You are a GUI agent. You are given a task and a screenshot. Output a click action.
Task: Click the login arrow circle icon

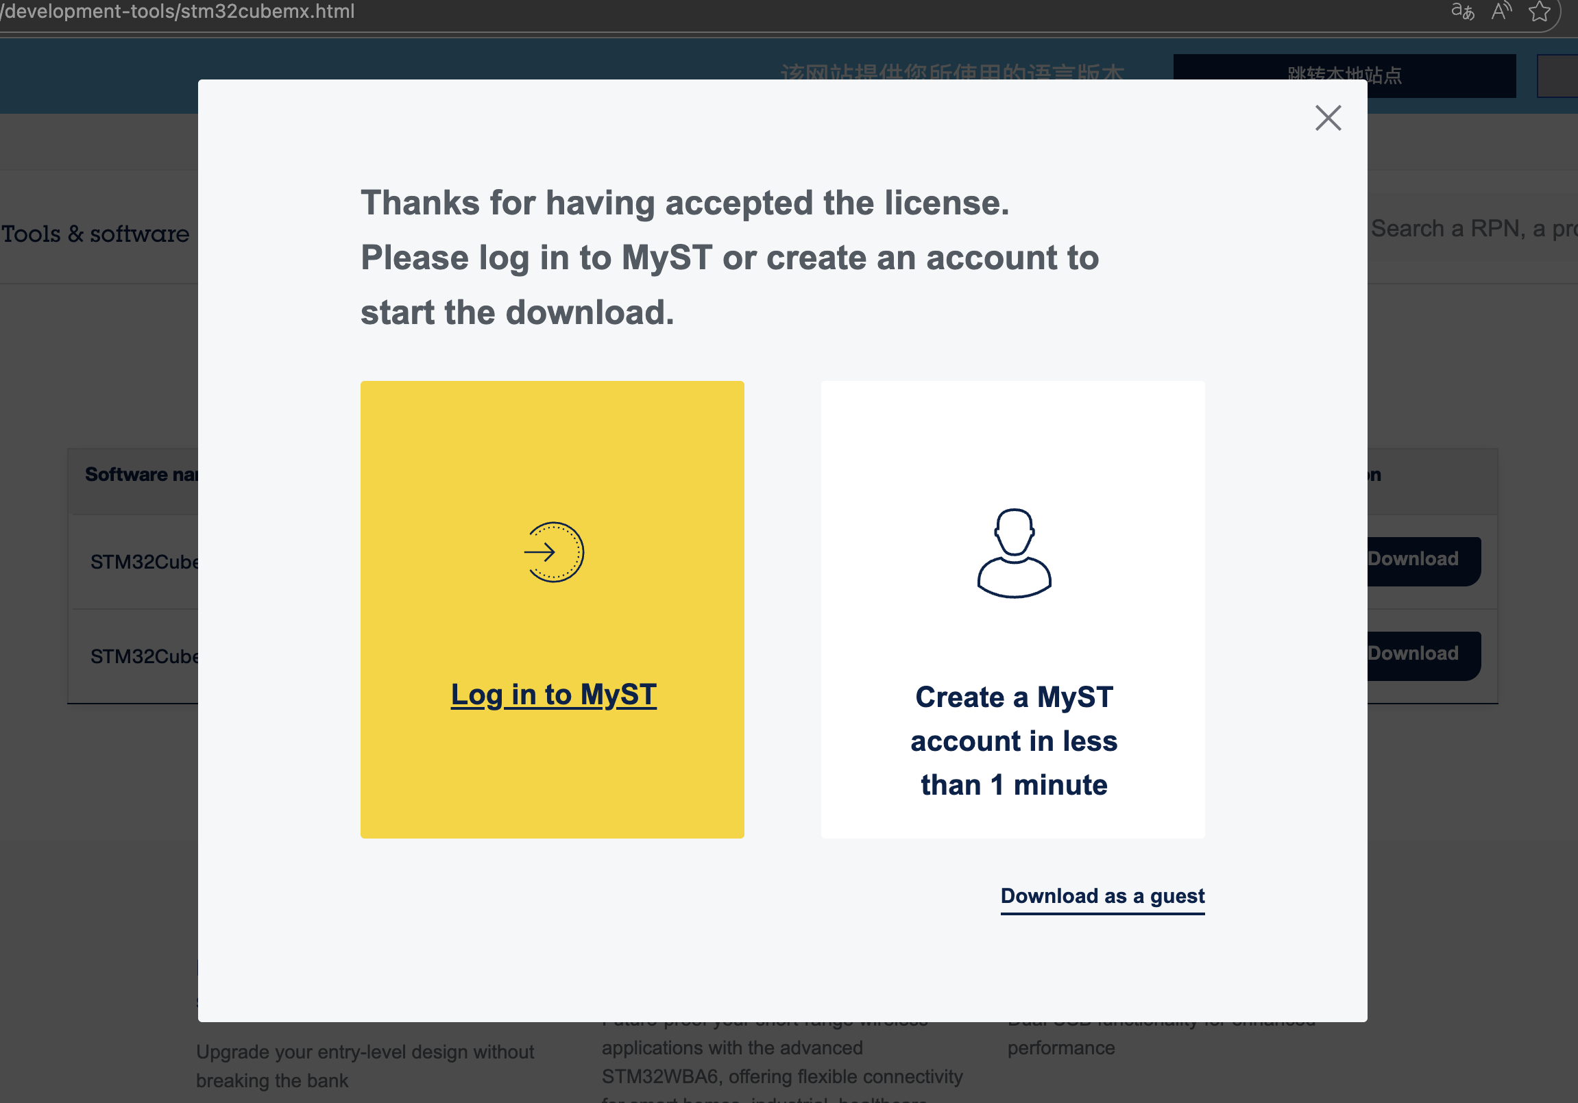click(553, 552)
